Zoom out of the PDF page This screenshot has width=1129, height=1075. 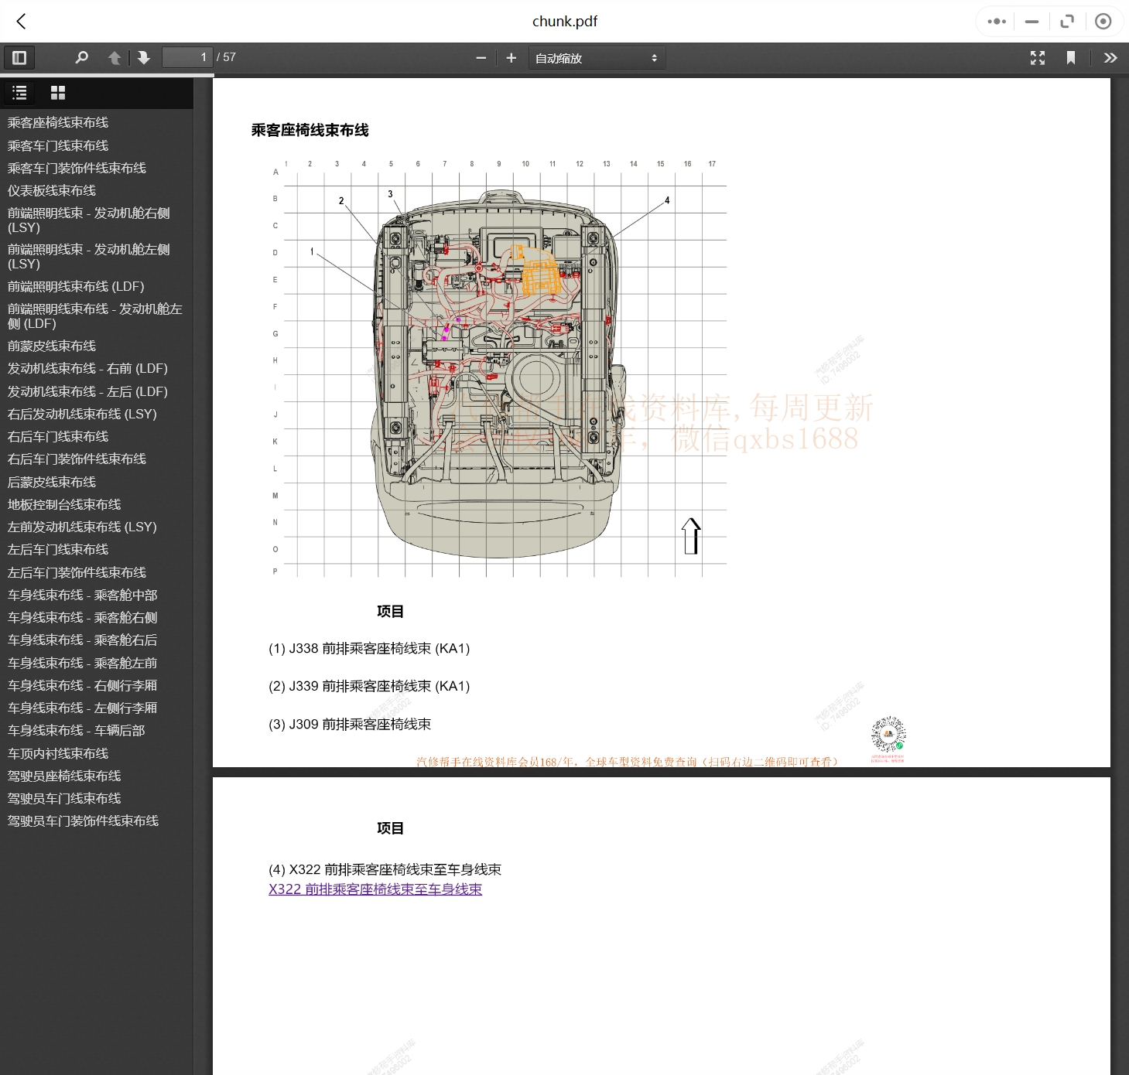(481, 57)
